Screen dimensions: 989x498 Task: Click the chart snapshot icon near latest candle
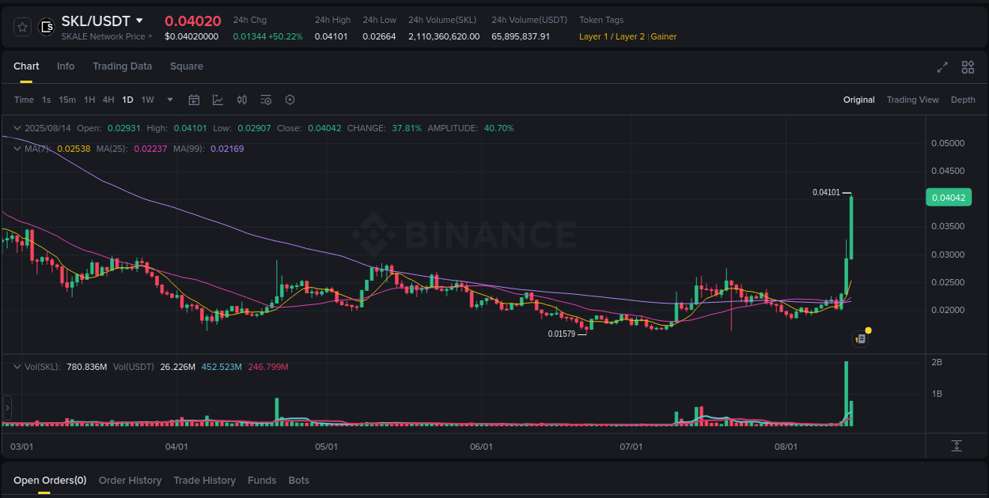(x=860, y=338)
